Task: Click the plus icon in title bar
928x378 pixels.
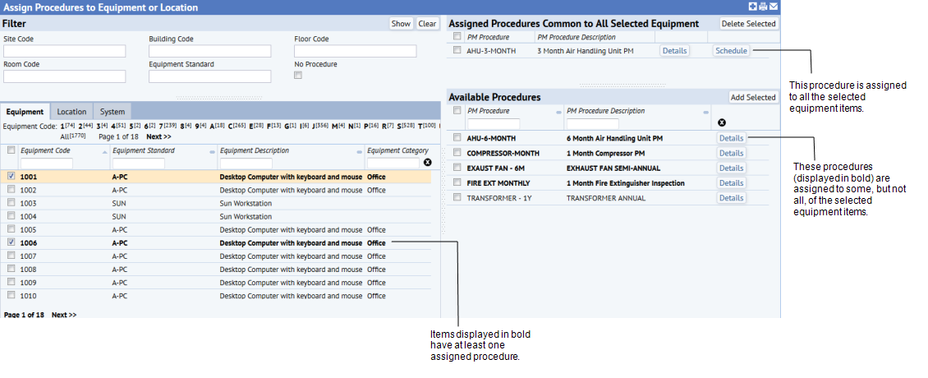Action: 753,7
